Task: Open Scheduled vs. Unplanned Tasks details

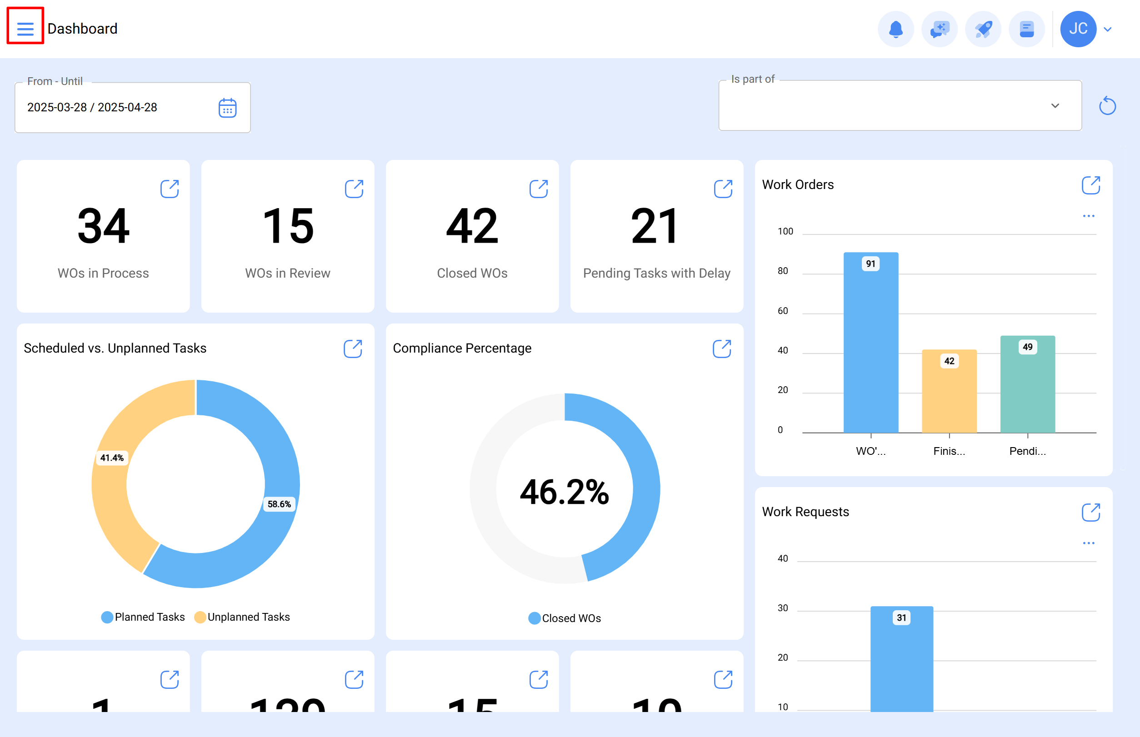Action: point(353,349)
